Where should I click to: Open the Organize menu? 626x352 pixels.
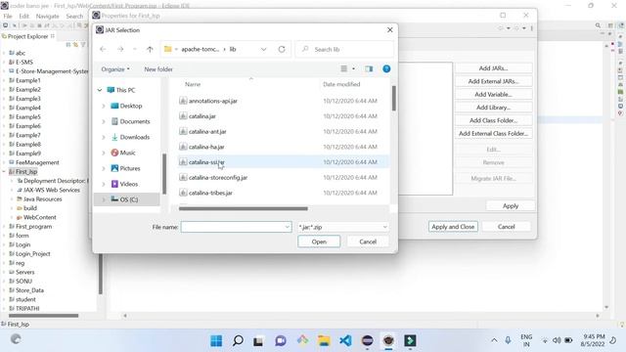tap(115, 69)
